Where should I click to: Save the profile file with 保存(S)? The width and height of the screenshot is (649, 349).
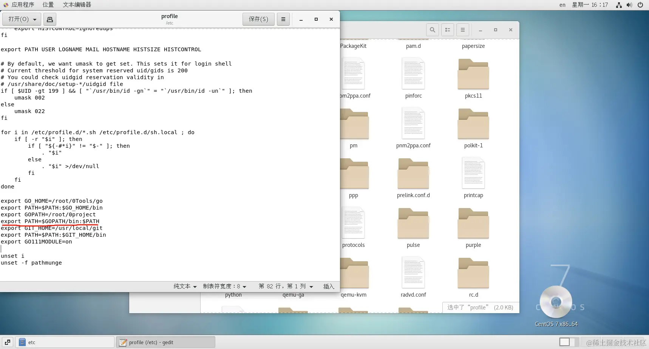258,19
